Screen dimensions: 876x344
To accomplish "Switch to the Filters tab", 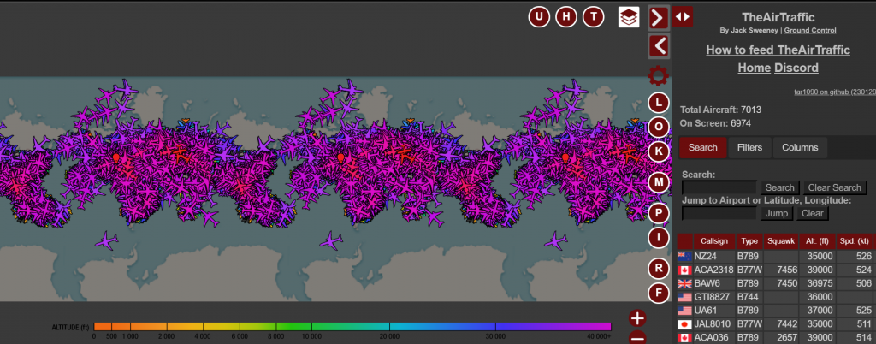I will coord(749,147).
